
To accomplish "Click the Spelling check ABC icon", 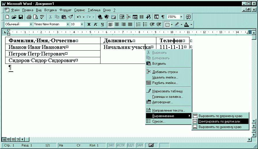I will tap(42, 17).
